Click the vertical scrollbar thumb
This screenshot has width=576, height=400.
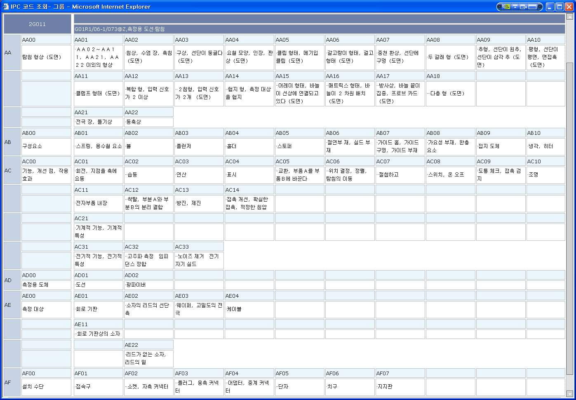[x=570, y=219]
